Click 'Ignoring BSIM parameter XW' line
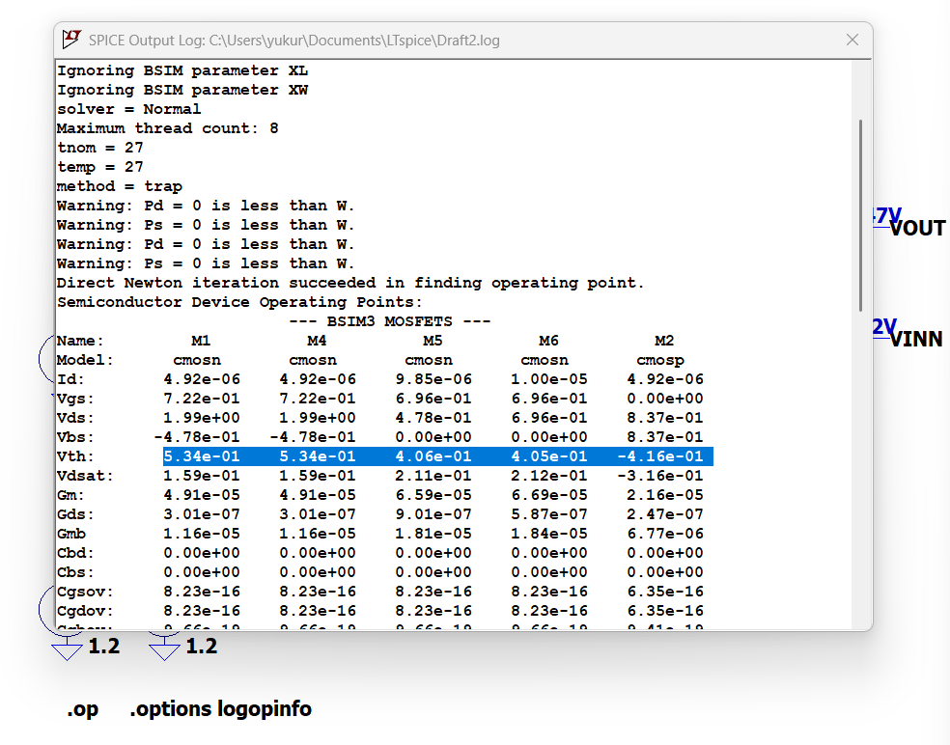The height and width of the screenshot is (745, 950). tap(182, 91)
